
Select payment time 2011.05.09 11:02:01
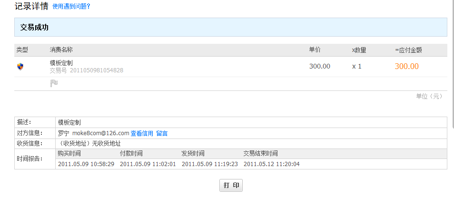click(x=148, y=164)
